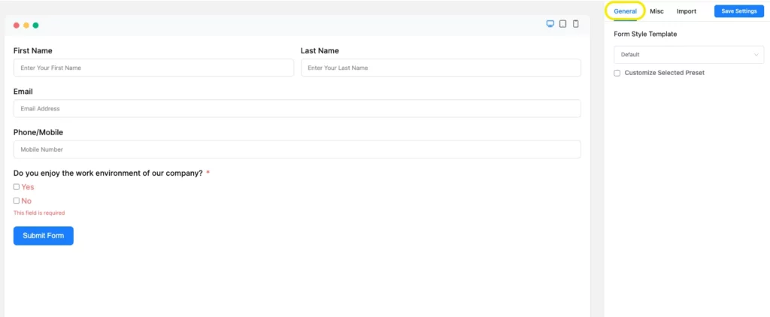Click the green window dot
Screen dimensions: 770x317
pos(35,26)
